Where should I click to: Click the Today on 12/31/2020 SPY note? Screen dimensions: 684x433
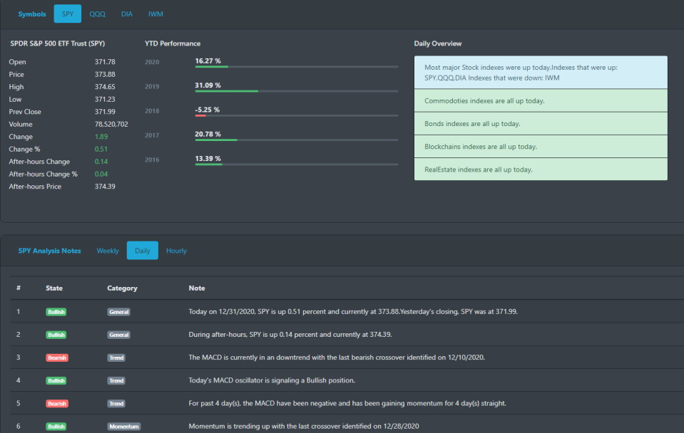point(353,311)
